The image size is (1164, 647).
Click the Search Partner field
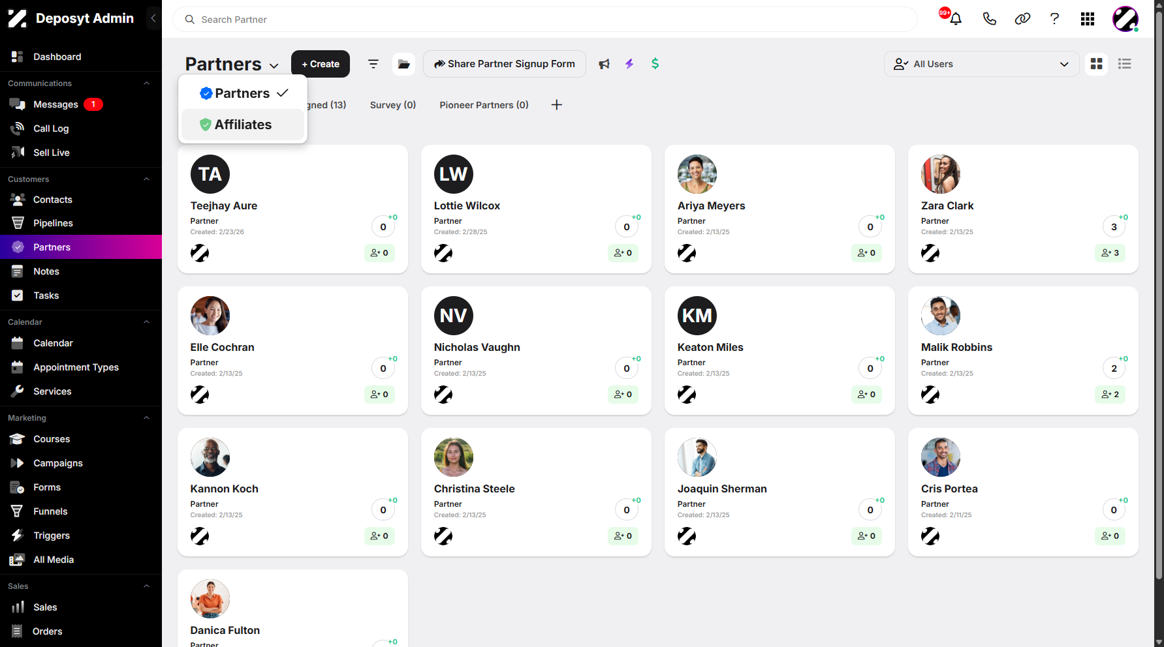click(545, 20)
